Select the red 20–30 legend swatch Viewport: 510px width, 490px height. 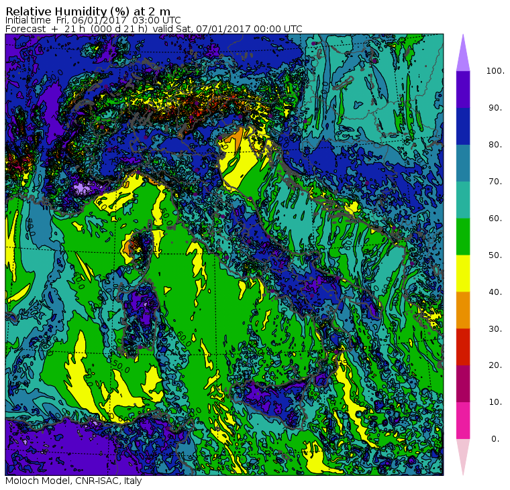point(463,347)
